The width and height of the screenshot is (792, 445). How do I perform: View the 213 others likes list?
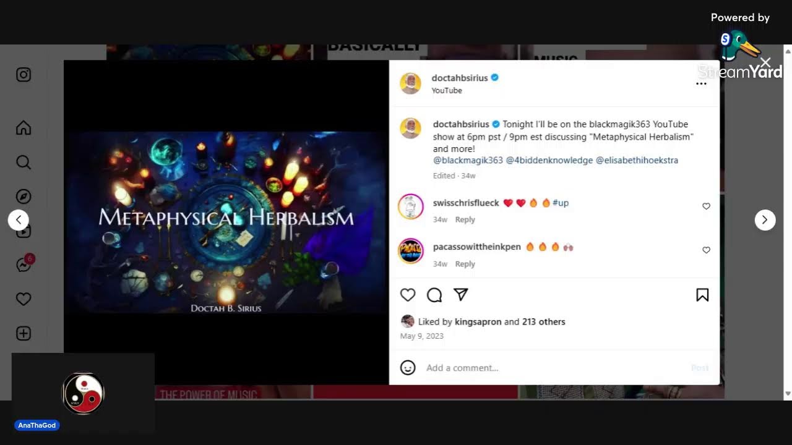[x=544, y=321]
